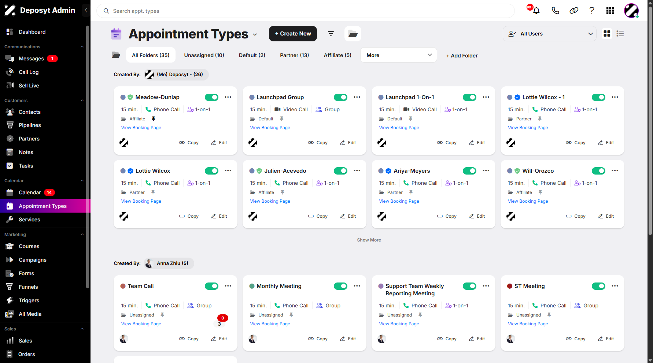
Task: Open three-dot menu on ST Meeting card
Action: tap(615, 286)
